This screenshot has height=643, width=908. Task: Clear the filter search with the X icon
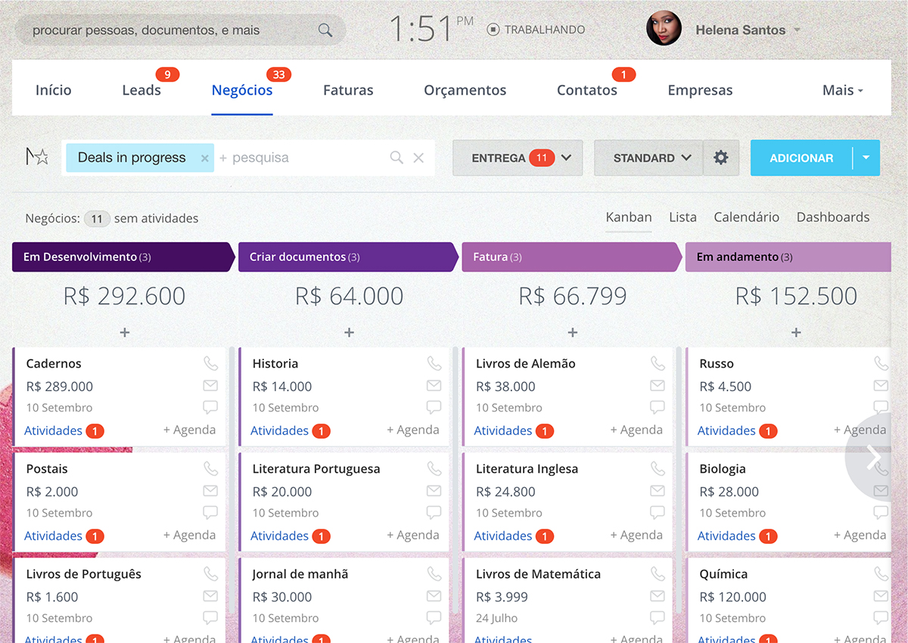[x=418, y=158]
